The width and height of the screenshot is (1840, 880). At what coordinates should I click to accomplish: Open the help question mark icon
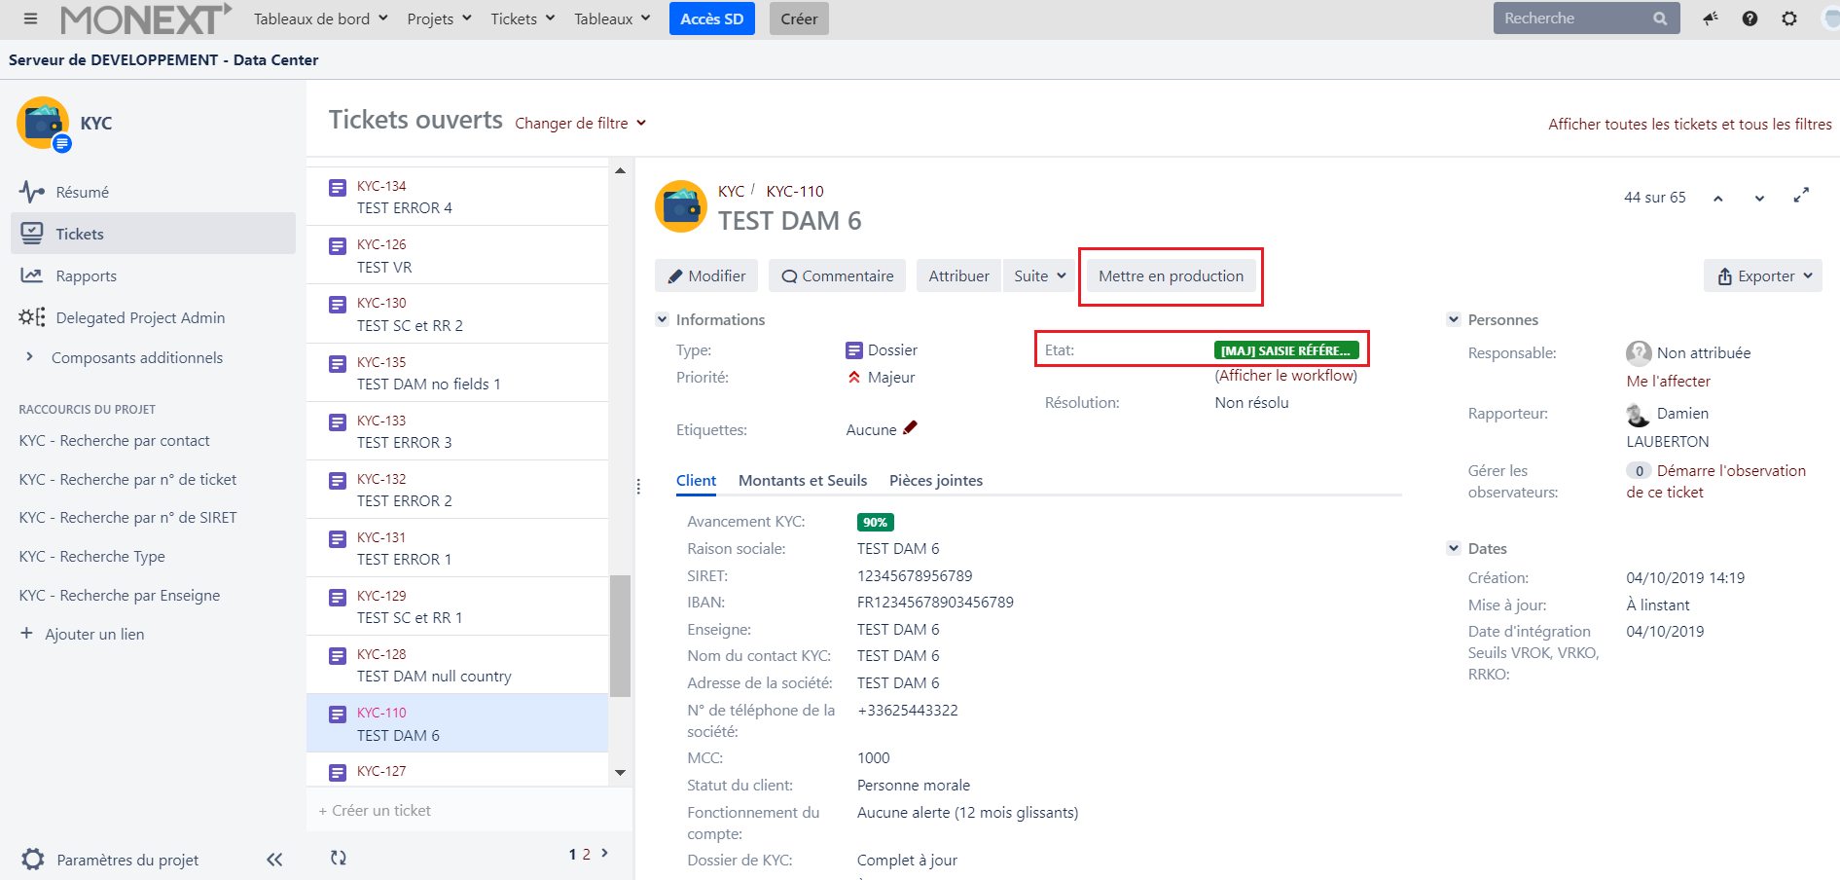pyautogui.click(x=1750, y=18)
